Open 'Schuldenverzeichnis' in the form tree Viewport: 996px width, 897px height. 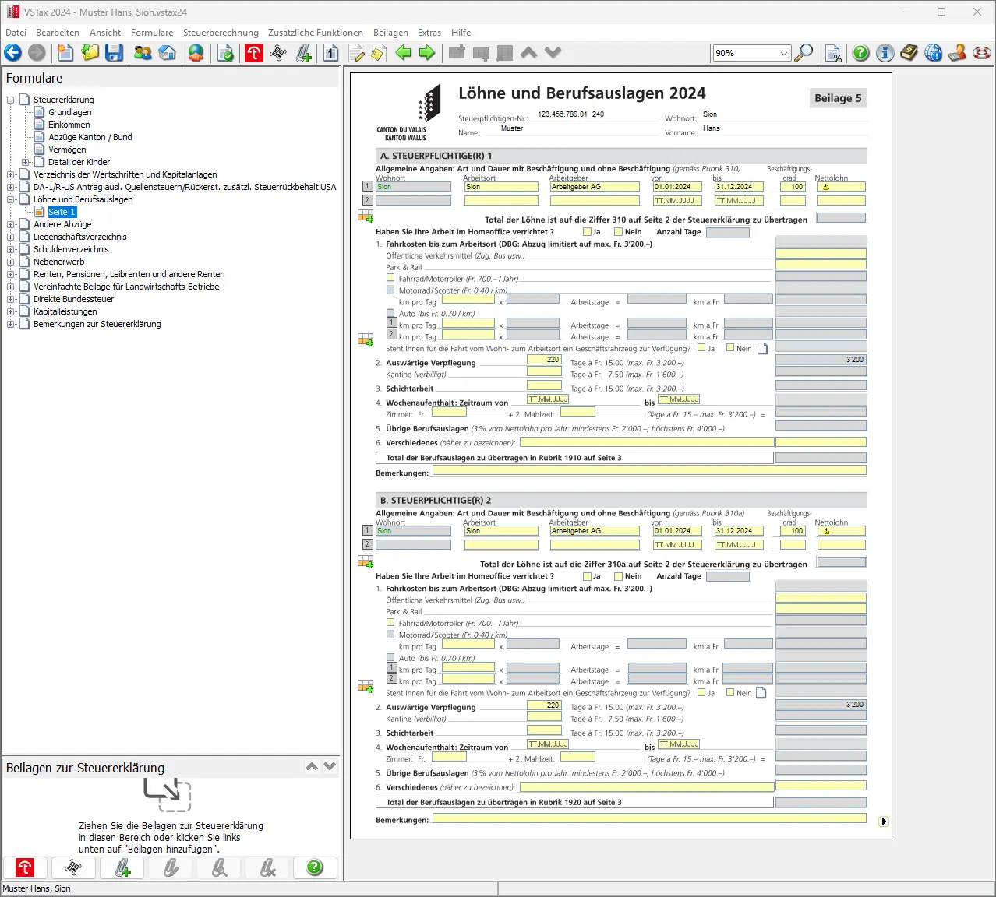click(71, 249)
